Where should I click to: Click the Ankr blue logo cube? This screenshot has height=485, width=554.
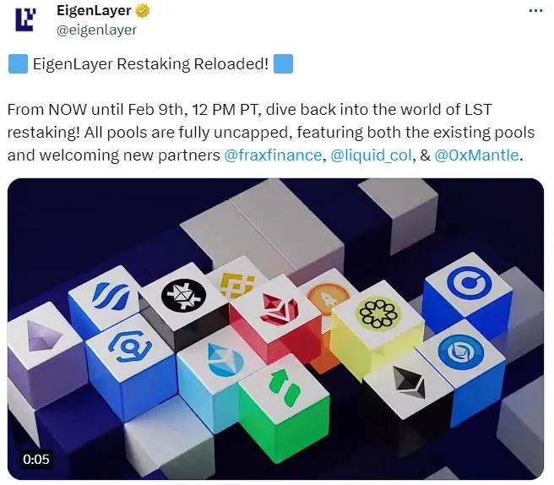click(x=130, y=346)
